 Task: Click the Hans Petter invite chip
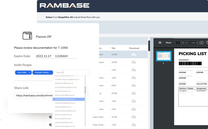pos(23,73)
